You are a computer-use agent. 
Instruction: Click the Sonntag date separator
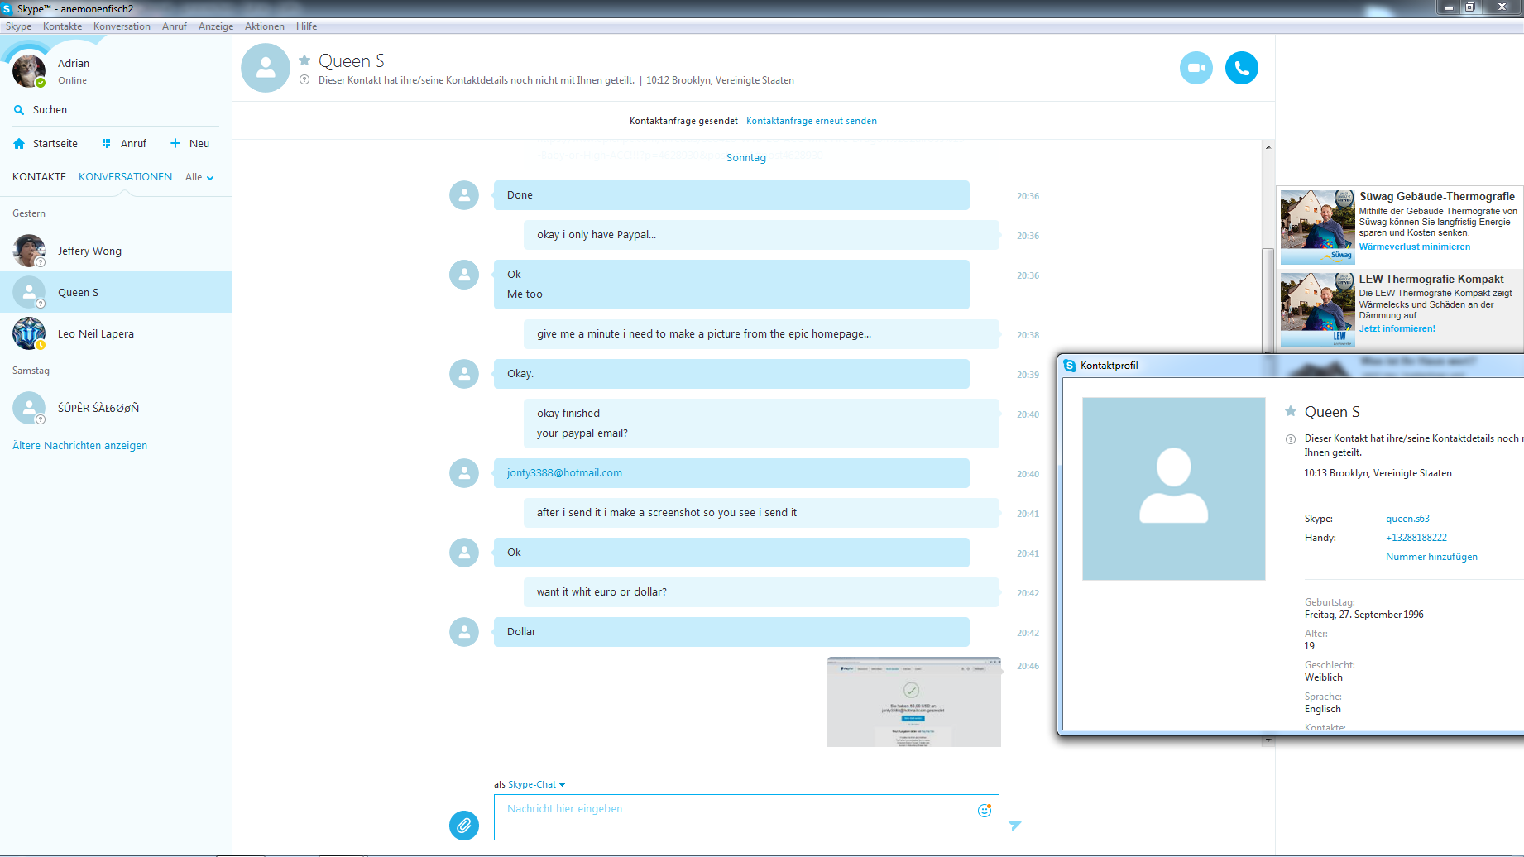[x=746, y=158]
